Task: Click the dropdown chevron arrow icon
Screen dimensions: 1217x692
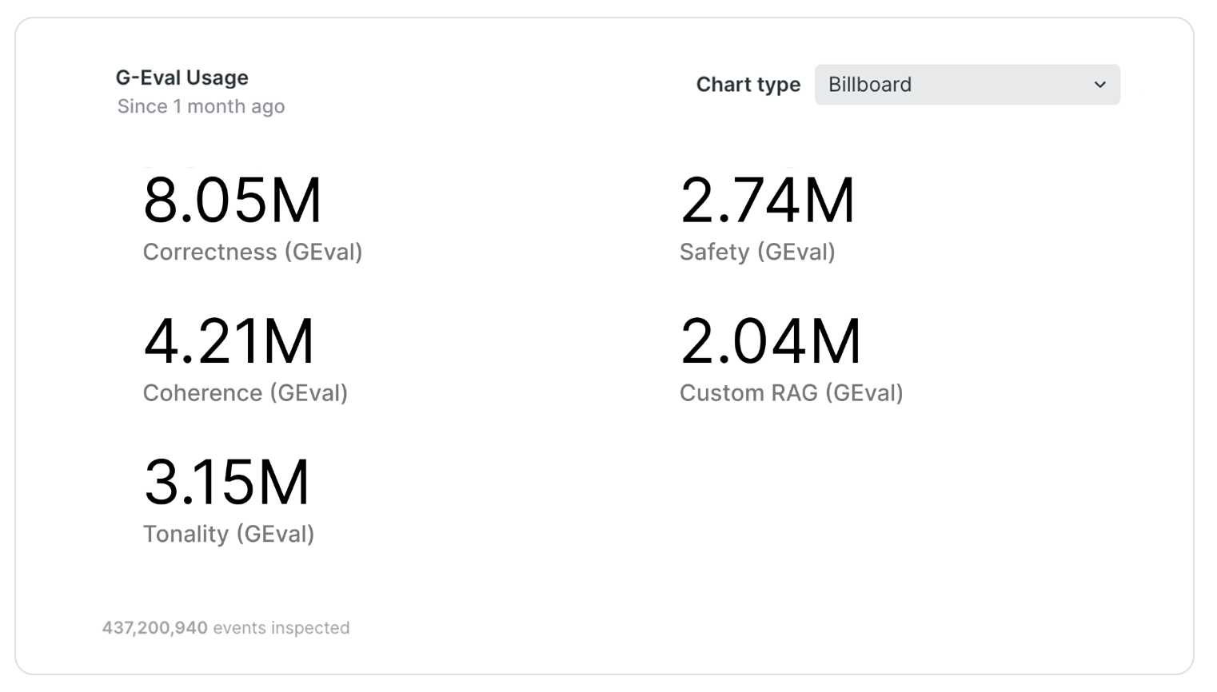Action: point(1100,85)
